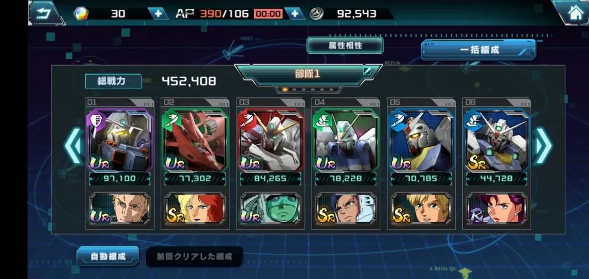Click the 前回クリアした編成 button

tap(194, 256)
